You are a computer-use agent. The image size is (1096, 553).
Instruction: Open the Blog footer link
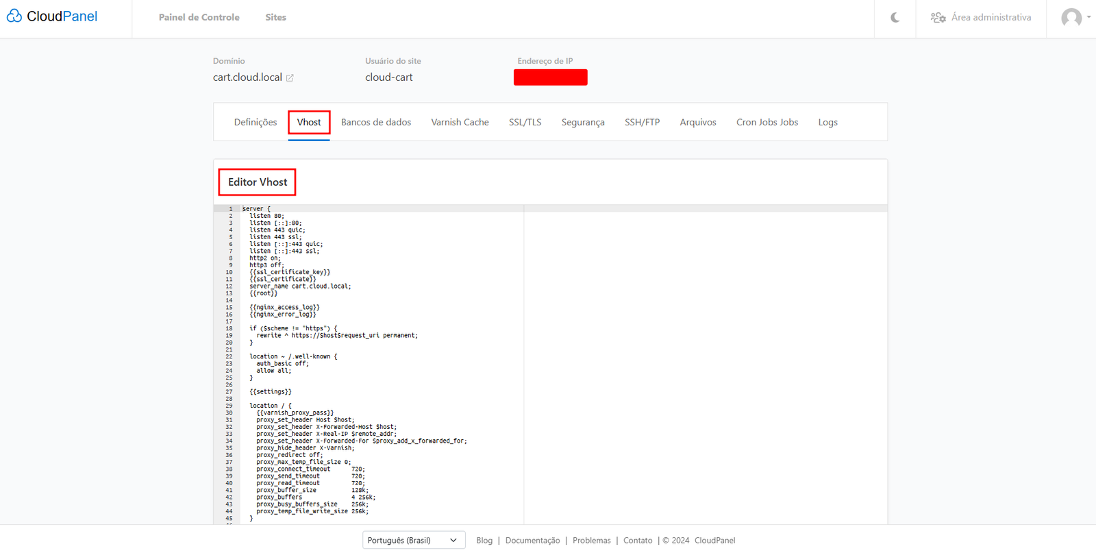(484, 541)
